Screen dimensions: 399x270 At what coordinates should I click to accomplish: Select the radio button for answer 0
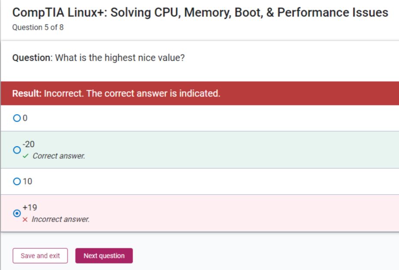(17, 117)
